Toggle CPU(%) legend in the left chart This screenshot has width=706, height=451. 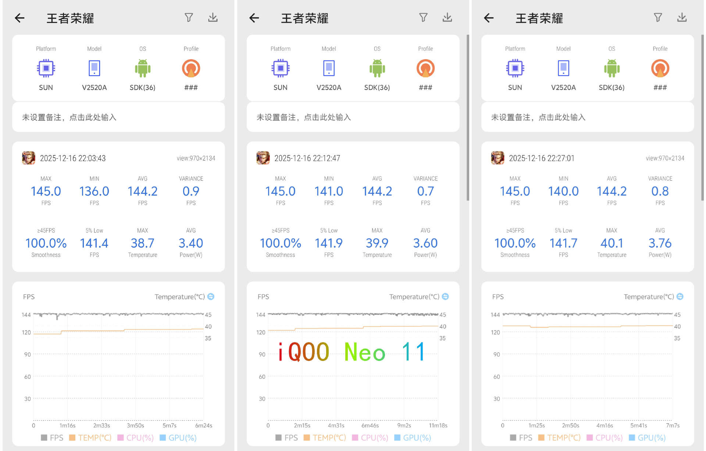135,438
